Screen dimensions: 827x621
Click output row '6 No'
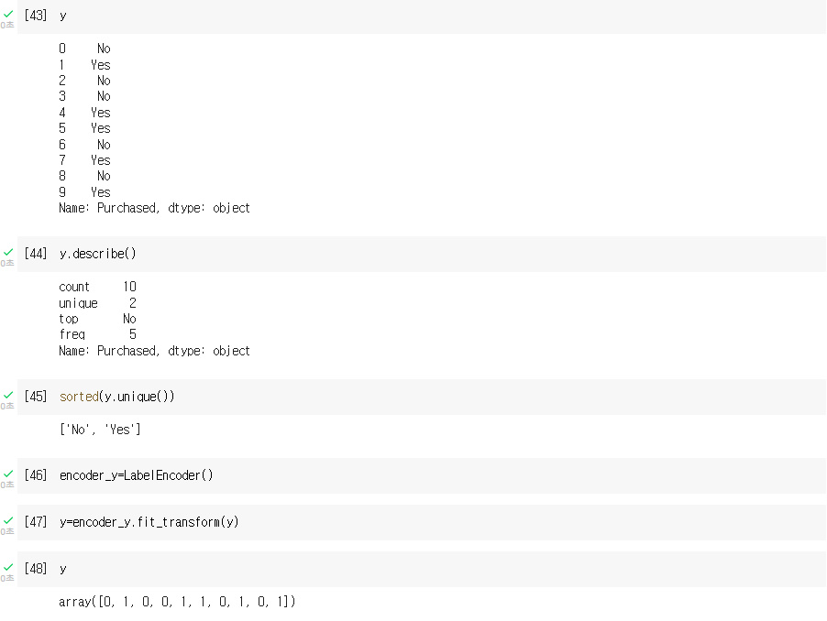84,145
